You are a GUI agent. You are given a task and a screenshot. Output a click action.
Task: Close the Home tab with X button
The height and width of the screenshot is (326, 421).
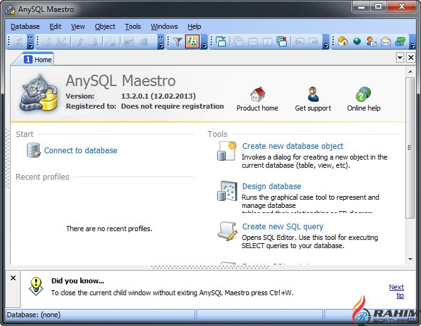click(411, 58)
